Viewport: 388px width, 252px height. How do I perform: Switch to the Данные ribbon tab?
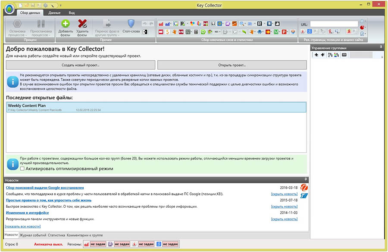54,13
